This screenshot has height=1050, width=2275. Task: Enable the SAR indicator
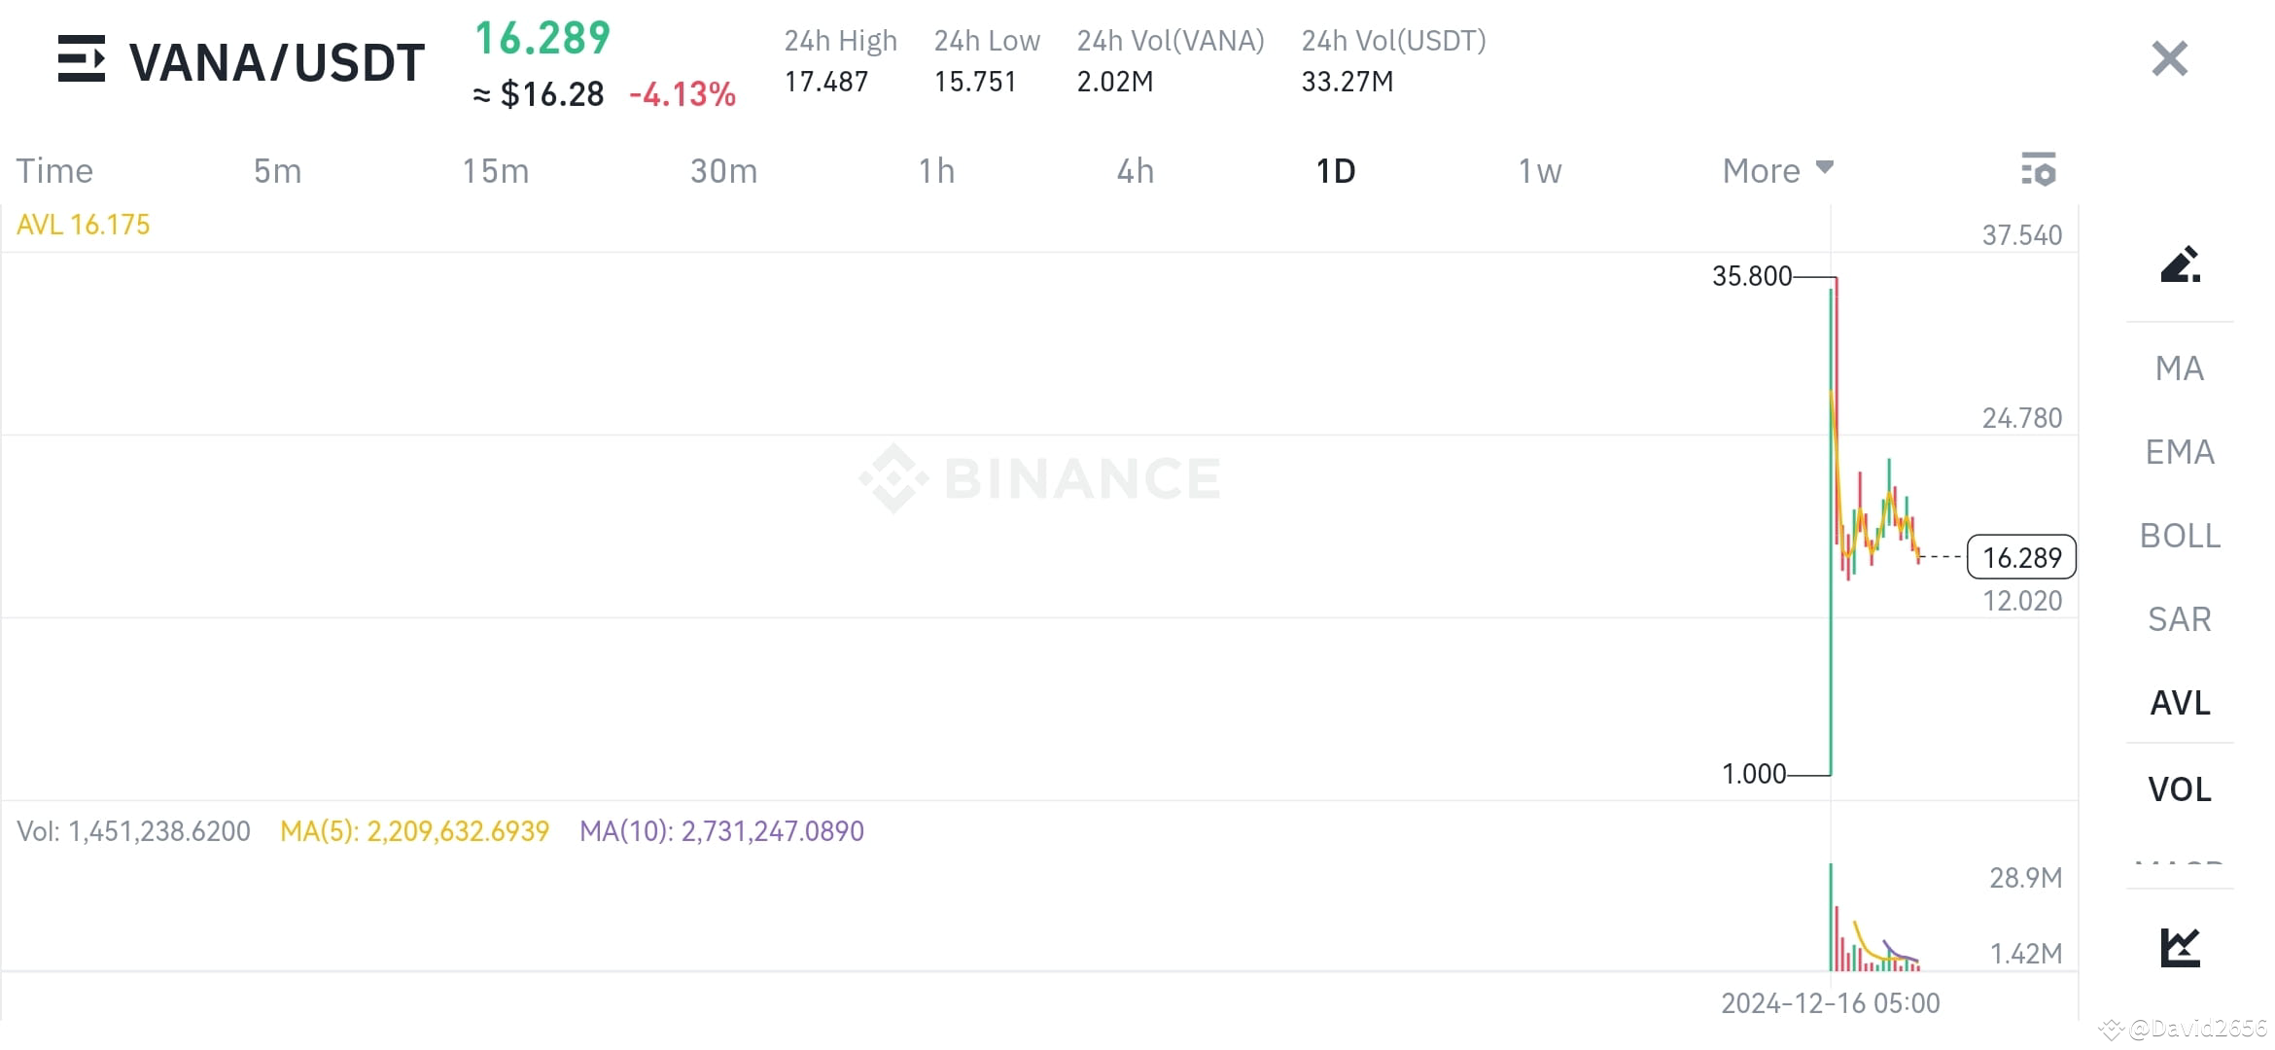pyautogui.click(x=2181, y=618)
